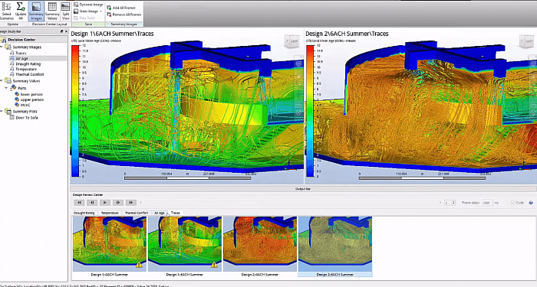The height and width of the screenshot is (287, 537).
Task: Open the Split View layout
Action: [x=65, y=11]
